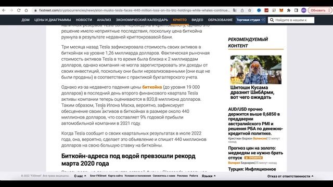Open author link Валенсия
333x187 pixels.
260,139
